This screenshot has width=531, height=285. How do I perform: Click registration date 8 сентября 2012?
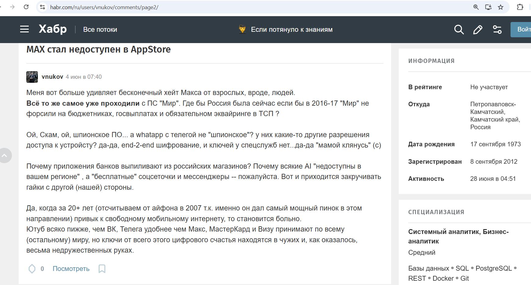(494, 162)
